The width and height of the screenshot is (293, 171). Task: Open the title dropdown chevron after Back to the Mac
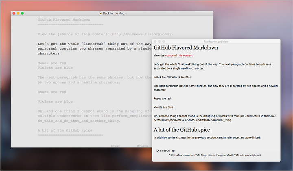click(x=126, y=13)
